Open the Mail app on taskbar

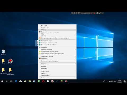(20, 81)
